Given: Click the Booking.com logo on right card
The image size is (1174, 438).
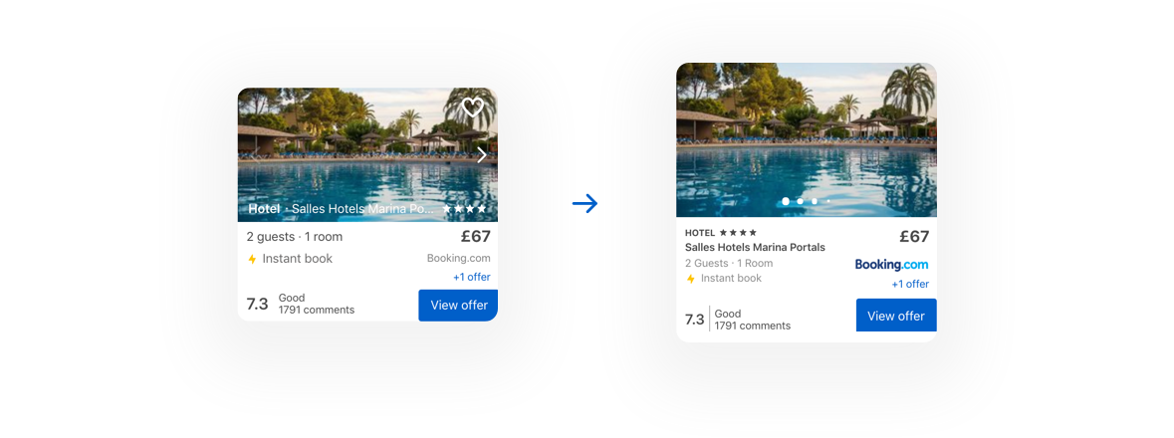Looking at the screenshot, I should [891, 265].
